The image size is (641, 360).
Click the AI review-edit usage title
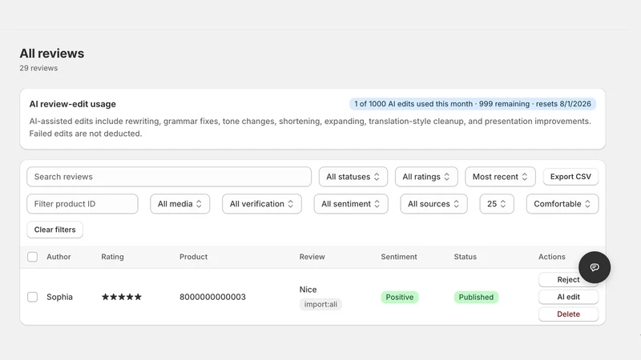coord(72,104)
